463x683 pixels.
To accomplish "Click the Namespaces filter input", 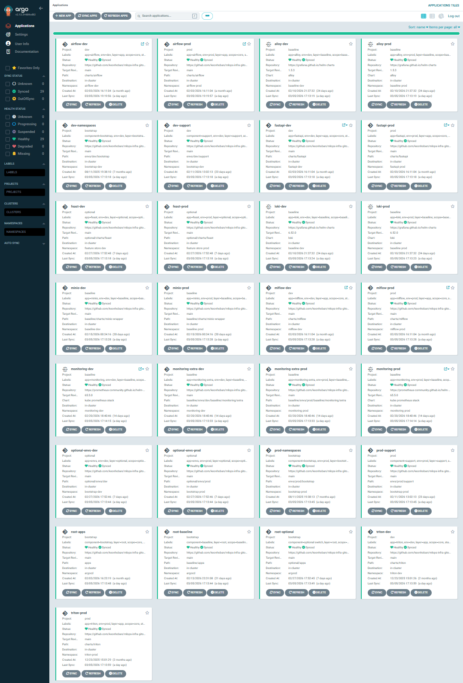I will coord(24,232).
